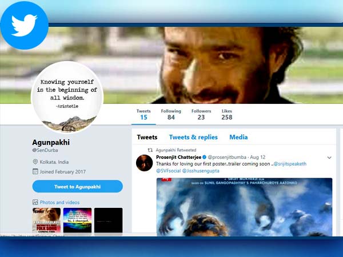Switch to the Media tab
This screenshot has height=257, width=343.
[238, 137]
